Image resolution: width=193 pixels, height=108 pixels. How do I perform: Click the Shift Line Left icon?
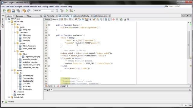(x=106, y=19)
